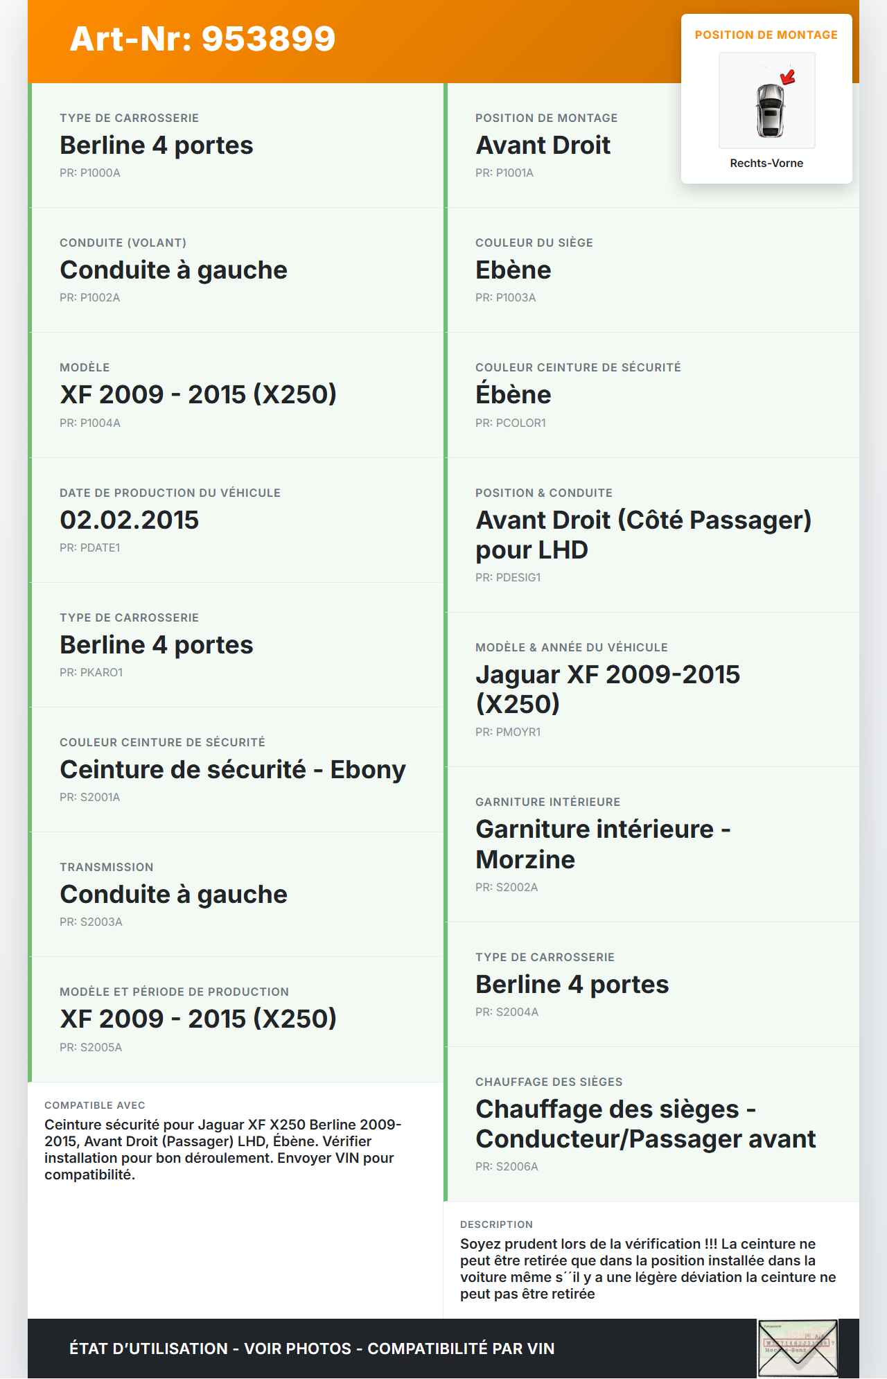
Task: Select the Conduite à gauche value under Conduite (Volant)
Action: coord(173,270)
